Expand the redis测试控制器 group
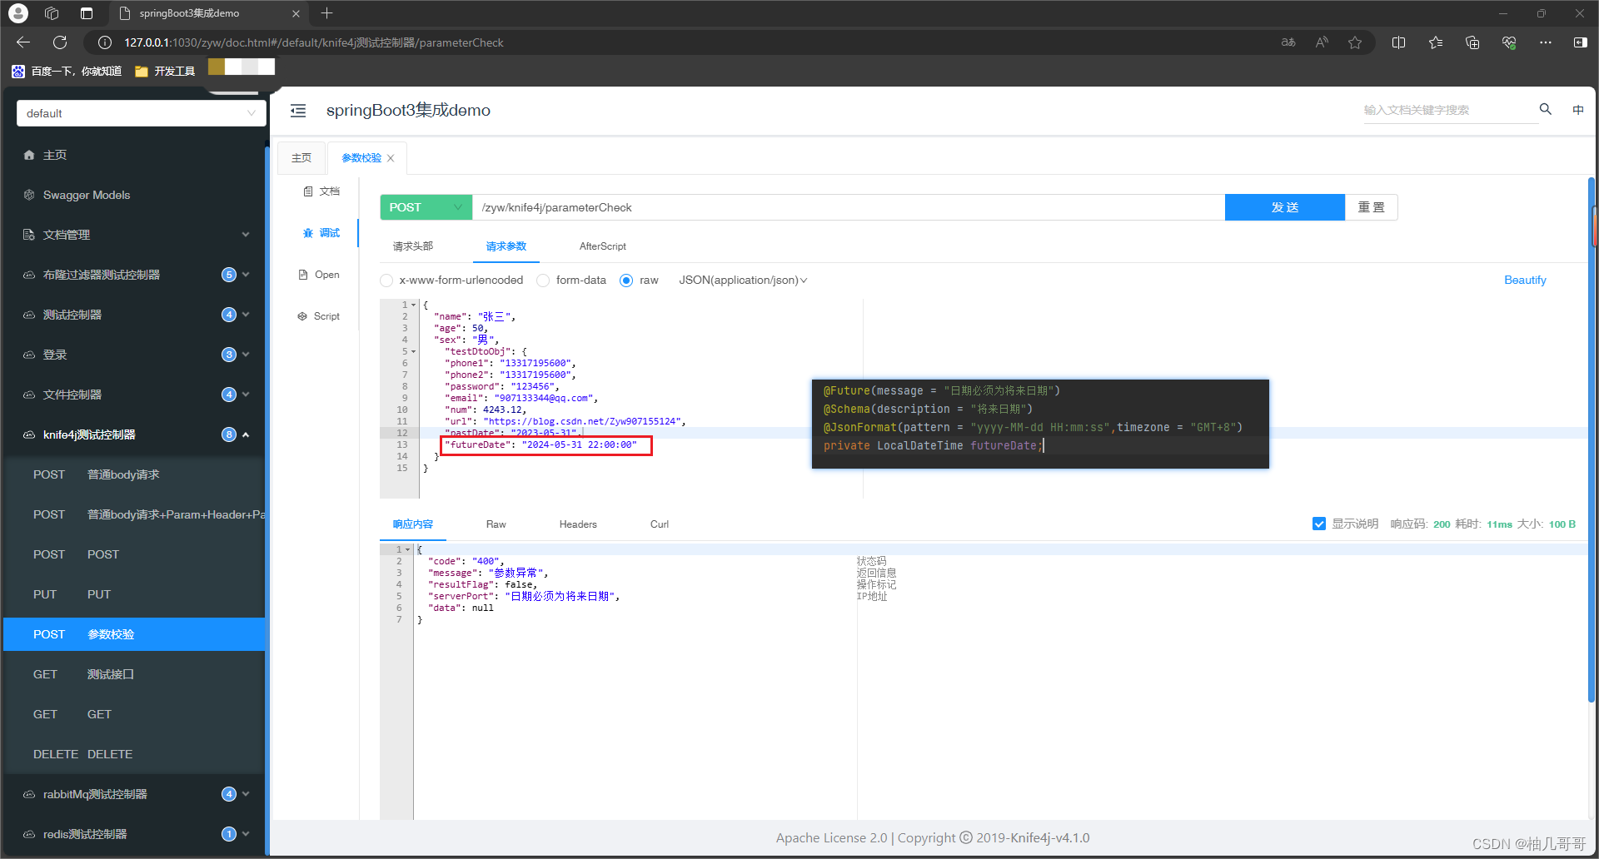 click(133, 834)
